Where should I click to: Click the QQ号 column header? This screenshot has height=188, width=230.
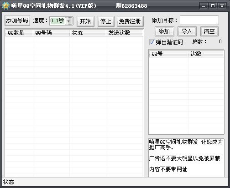169,54
